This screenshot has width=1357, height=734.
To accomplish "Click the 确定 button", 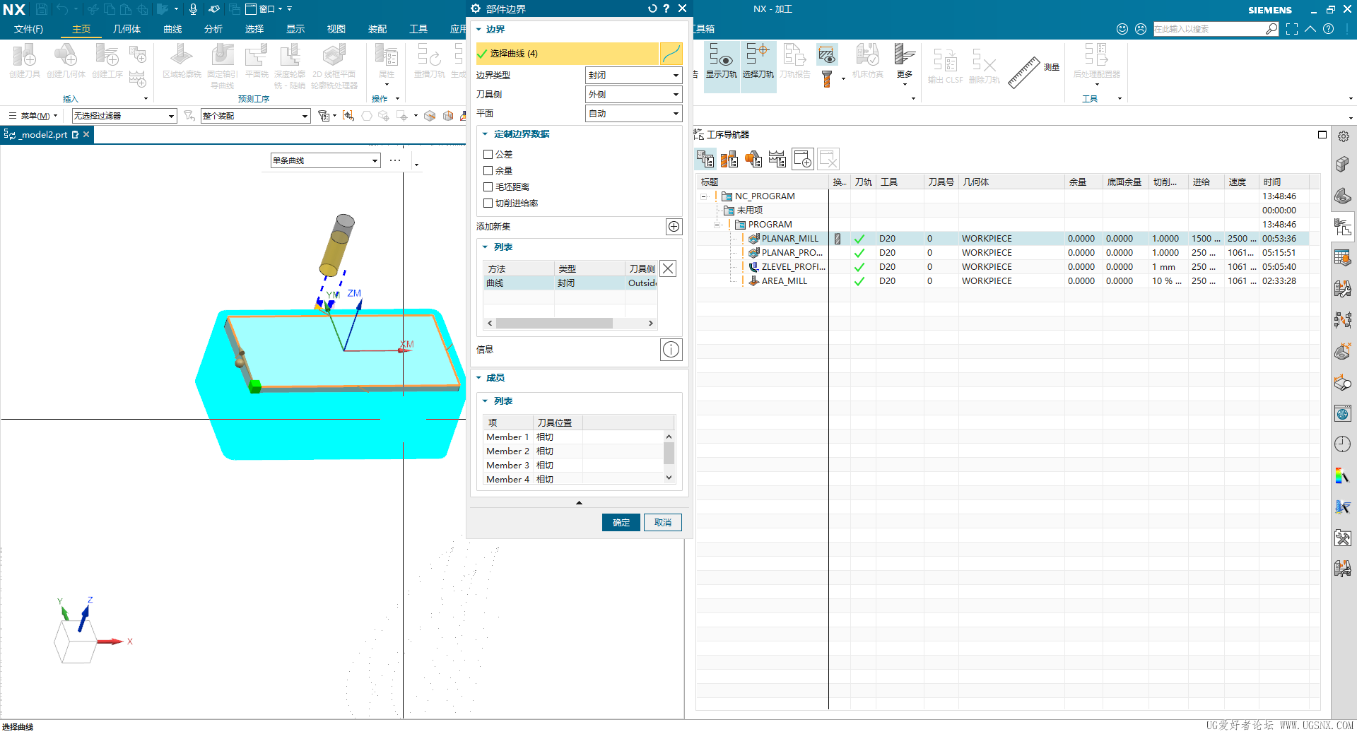I will pos(621,522).
